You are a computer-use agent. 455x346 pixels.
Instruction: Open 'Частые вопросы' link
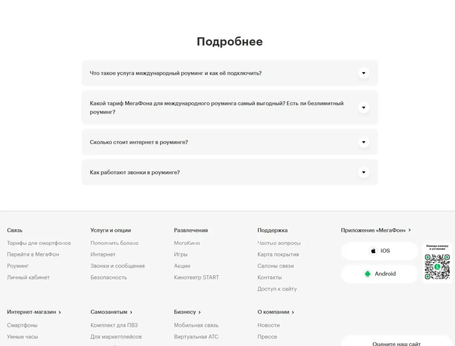(279, 243)
